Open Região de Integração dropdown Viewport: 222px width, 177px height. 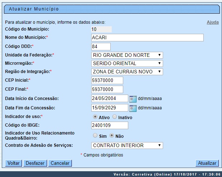click(x=127, y=72)
